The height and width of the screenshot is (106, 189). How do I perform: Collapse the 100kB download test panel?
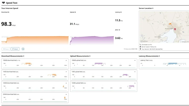pos(66,60)
